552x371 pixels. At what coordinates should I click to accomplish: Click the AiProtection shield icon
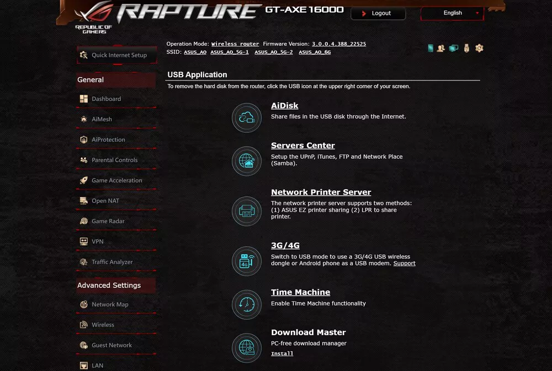84,139
